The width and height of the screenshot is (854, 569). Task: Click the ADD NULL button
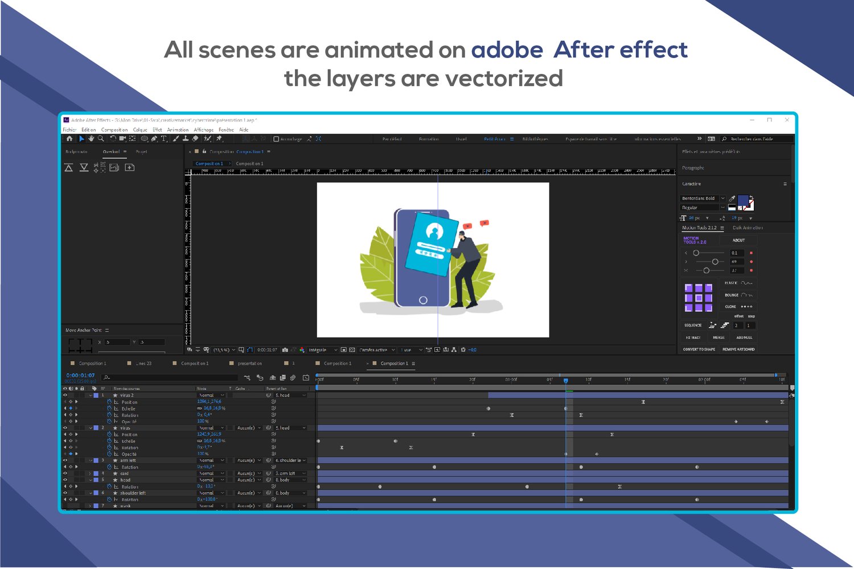pyautogui.click(x=744, y=337)
